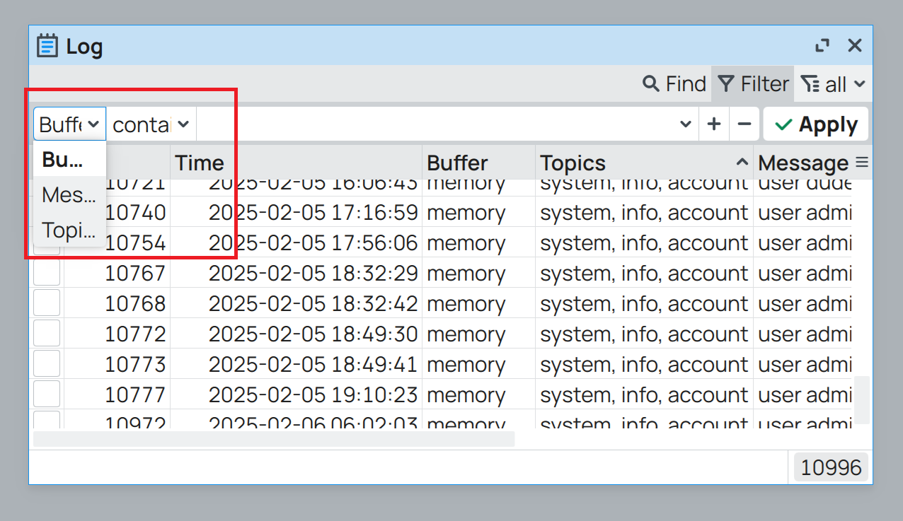This screenshot has height=521, width=903.
Task: Click the Find magnifier icon
Action: pos(650,84)
